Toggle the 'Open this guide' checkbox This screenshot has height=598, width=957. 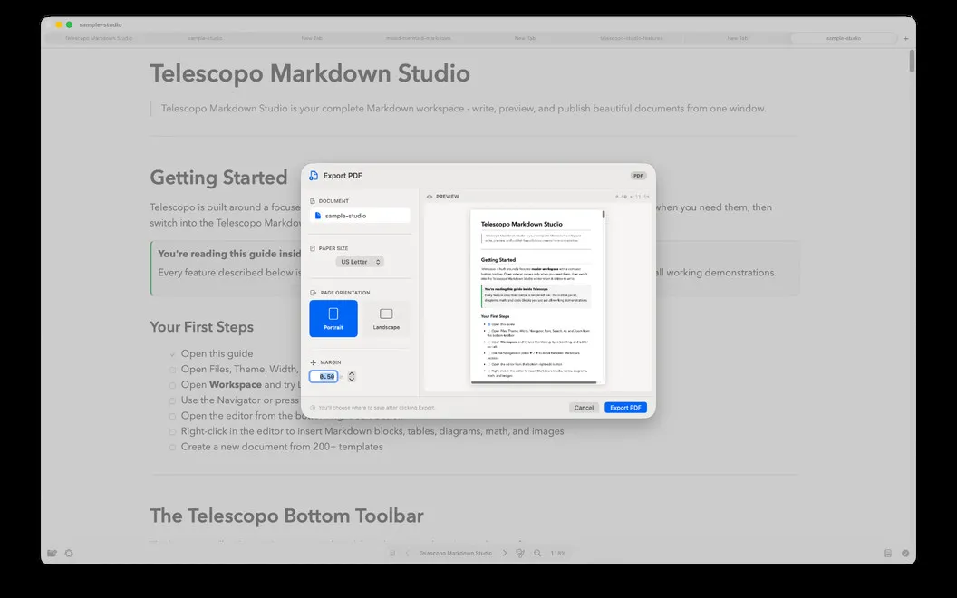pyautogui.click(x=173, y=354)
